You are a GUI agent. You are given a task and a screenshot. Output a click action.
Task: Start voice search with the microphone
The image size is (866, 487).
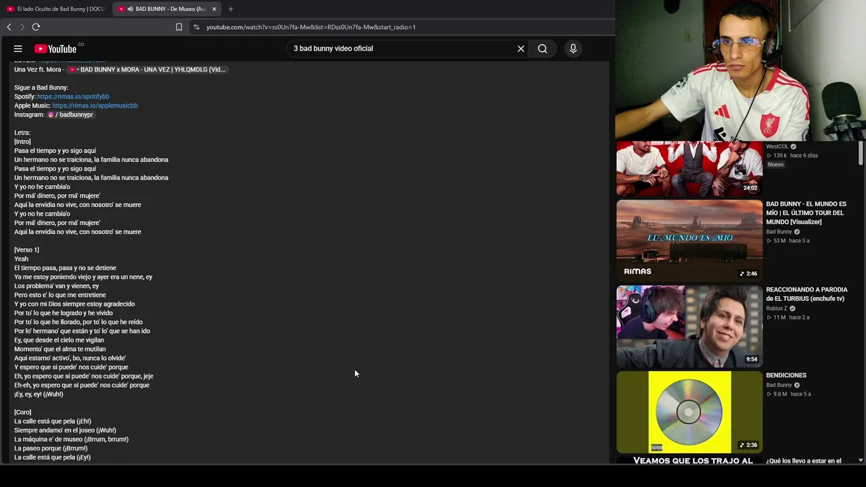[573, 49]
